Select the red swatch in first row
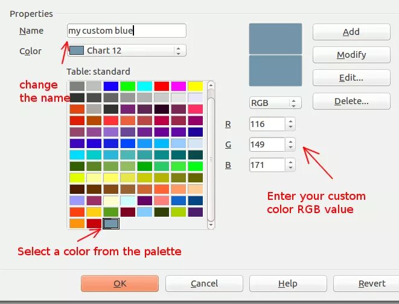 pos(162,86)
